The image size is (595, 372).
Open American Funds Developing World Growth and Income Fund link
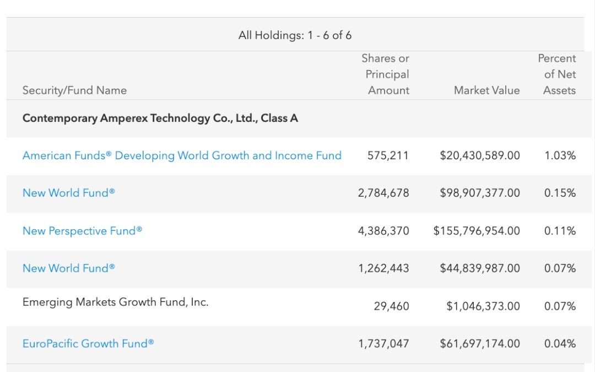coord(182,156)
